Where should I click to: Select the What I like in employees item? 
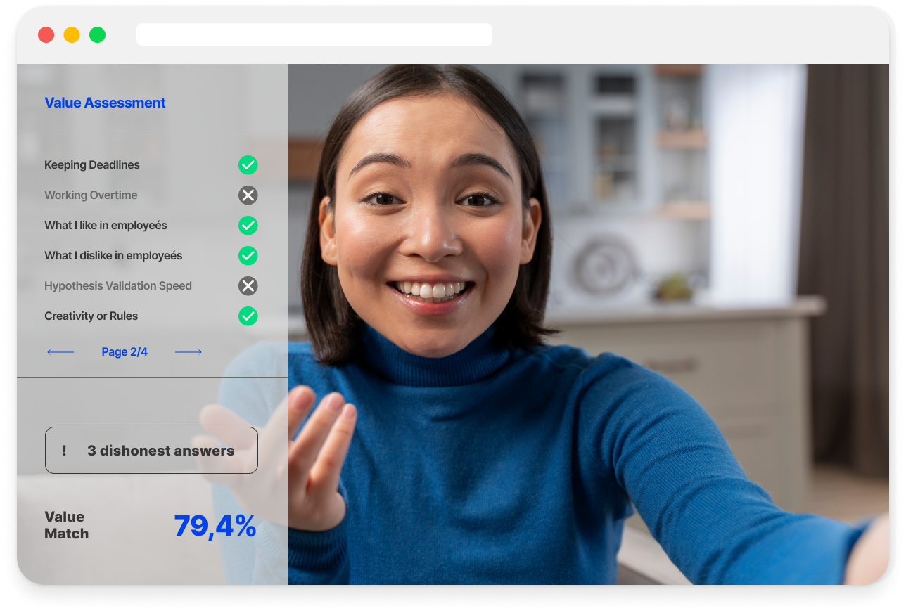[x=106, y=226]
